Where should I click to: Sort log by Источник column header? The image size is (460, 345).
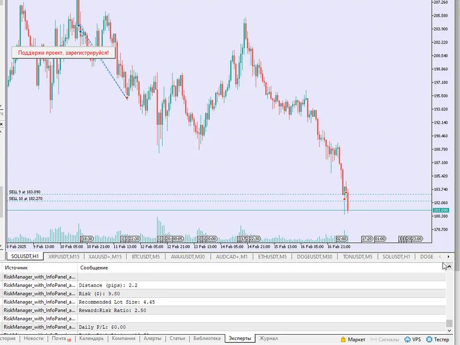[x=40, y=267]
